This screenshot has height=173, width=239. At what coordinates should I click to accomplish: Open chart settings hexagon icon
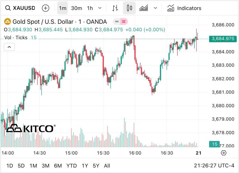pos(223,153)
